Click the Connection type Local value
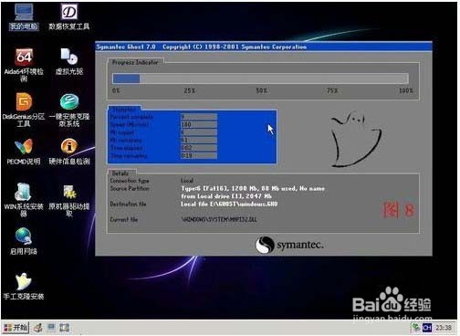460x336 pixels. pyautogui.click(x=187, y=181)
